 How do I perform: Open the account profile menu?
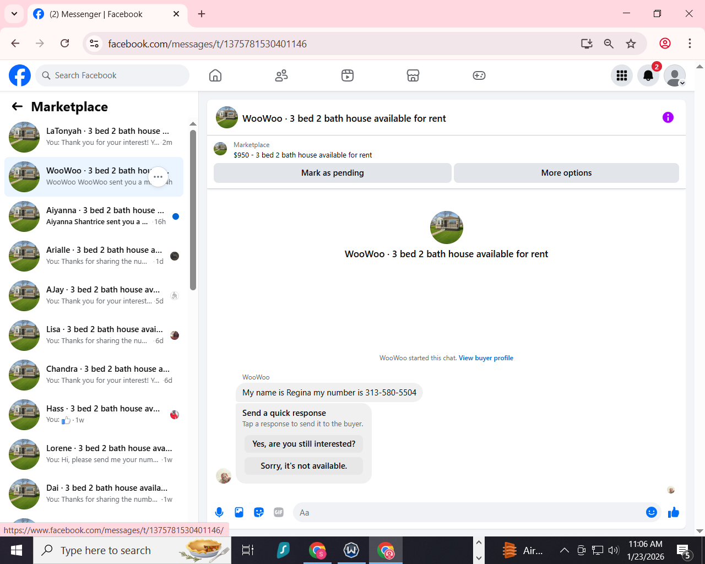(x=675, y=75)
